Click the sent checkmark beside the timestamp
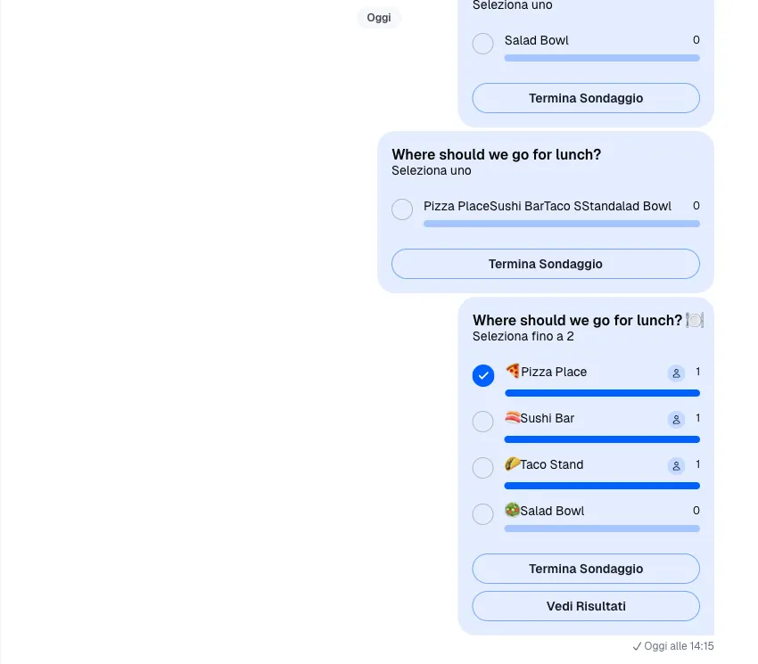The image size is (758, 664). [x=637, y=646]
